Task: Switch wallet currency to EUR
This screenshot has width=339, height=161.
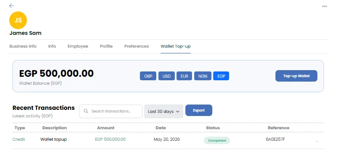Action: 184,76
